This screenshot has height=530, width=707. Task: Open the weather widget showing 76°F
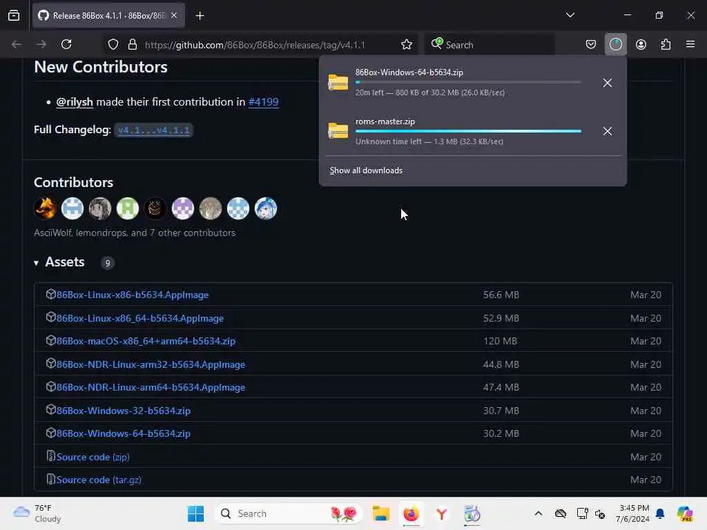click(x=37, y=513)
